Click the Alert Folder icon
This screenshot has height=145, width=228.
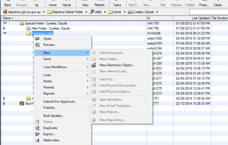click(x=28, y=28)
